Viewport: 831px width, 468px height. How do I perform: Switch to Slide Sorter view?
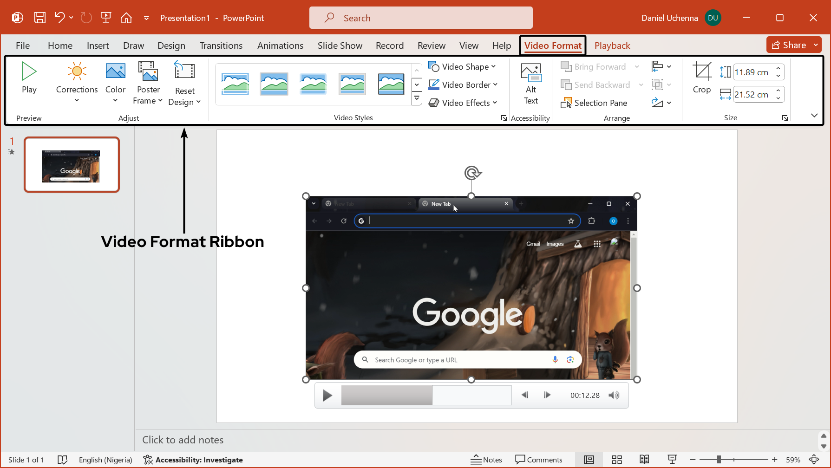point(616,460)
